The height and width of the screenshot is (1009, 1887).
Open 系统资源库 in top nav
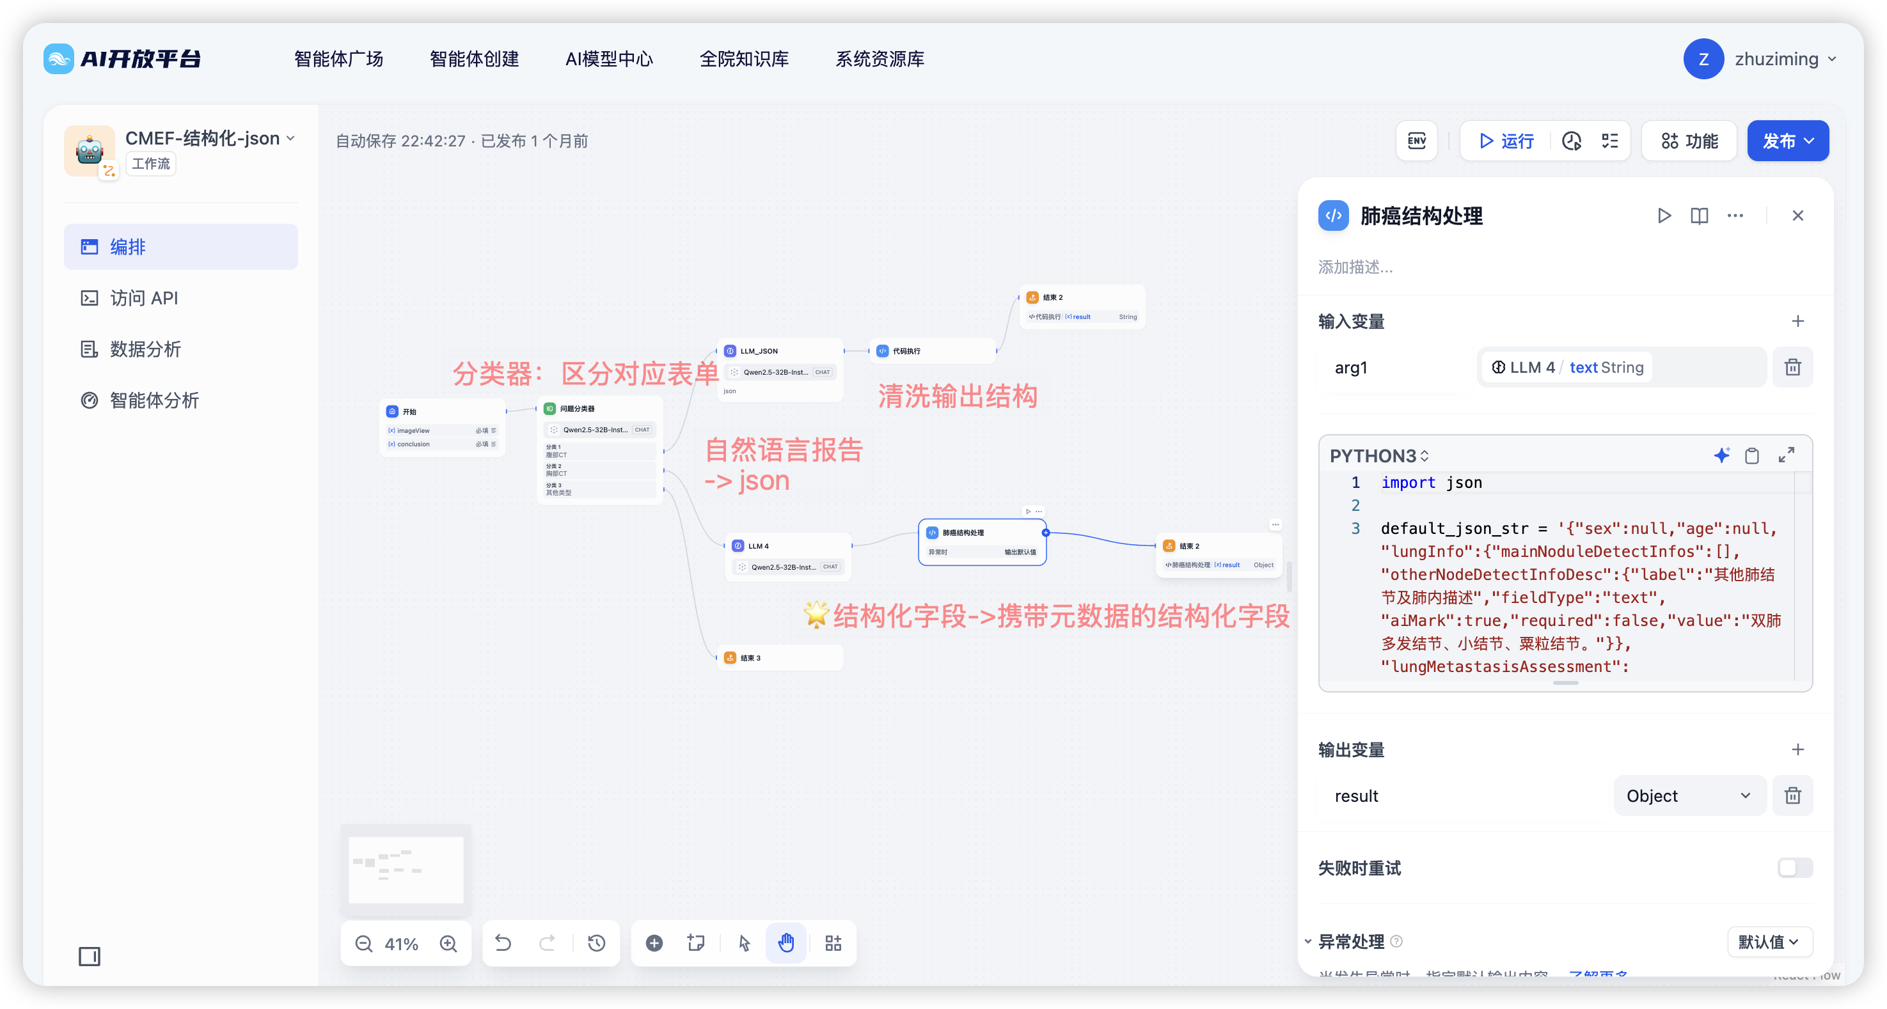(x=880, y=59)
